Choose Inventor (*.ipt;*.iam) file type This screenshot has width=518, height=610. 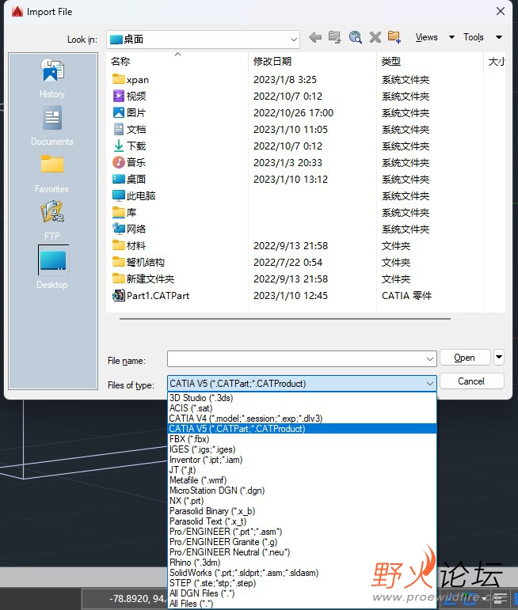tap(302, 460)
